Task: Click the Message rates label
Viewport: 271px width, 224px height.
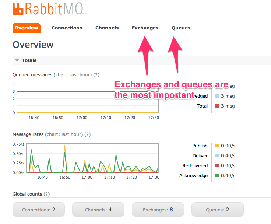Action: point(28,134)
